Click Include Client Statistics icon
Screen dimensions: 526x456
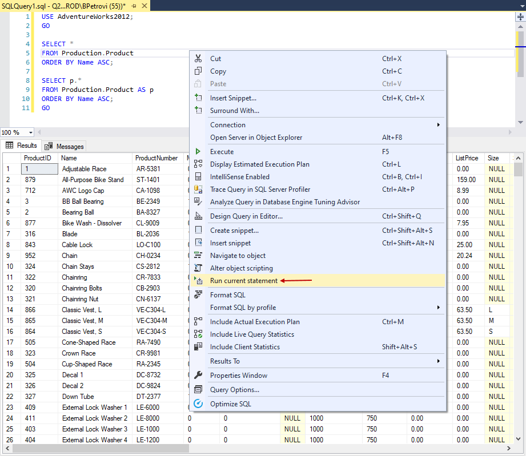coord(198,346)
